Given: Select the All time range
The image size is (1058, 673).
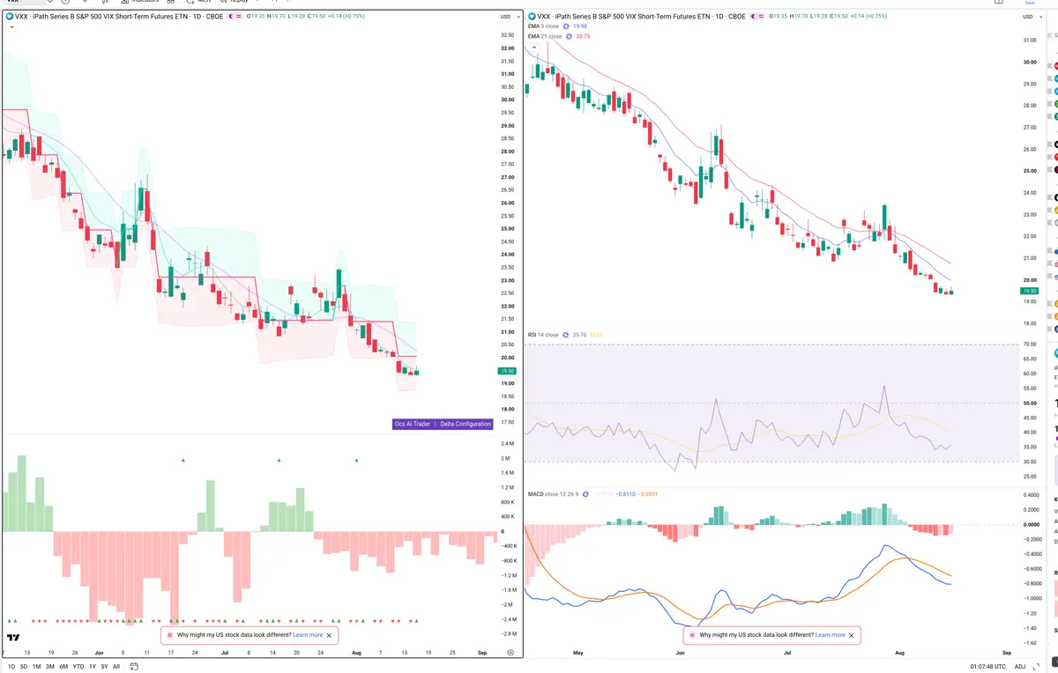Looking at the screenshot, I should (116, 666).
